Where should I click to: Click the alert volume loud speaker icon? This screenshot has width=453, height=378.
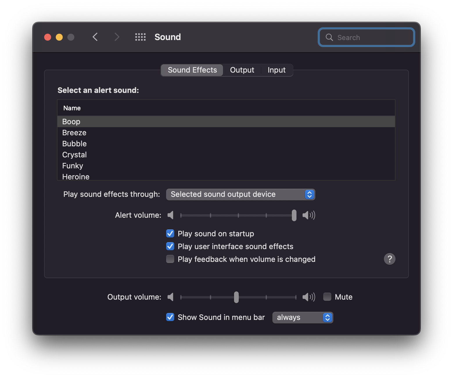pos(308,215)
